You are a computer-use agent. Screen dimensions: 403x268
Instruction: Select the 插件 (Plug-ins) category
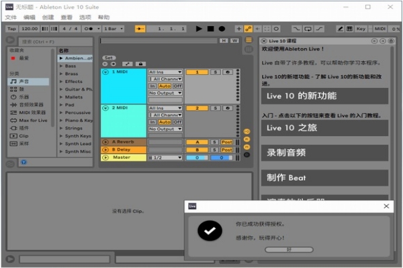click(x=28, y=128)
